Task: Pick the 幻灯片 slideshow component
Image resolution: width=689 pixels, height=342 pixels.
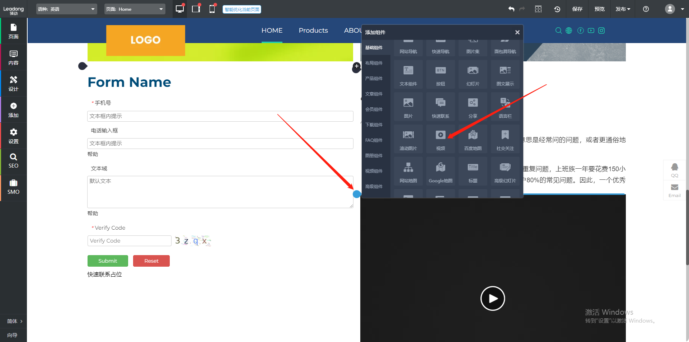Action: 473,75
